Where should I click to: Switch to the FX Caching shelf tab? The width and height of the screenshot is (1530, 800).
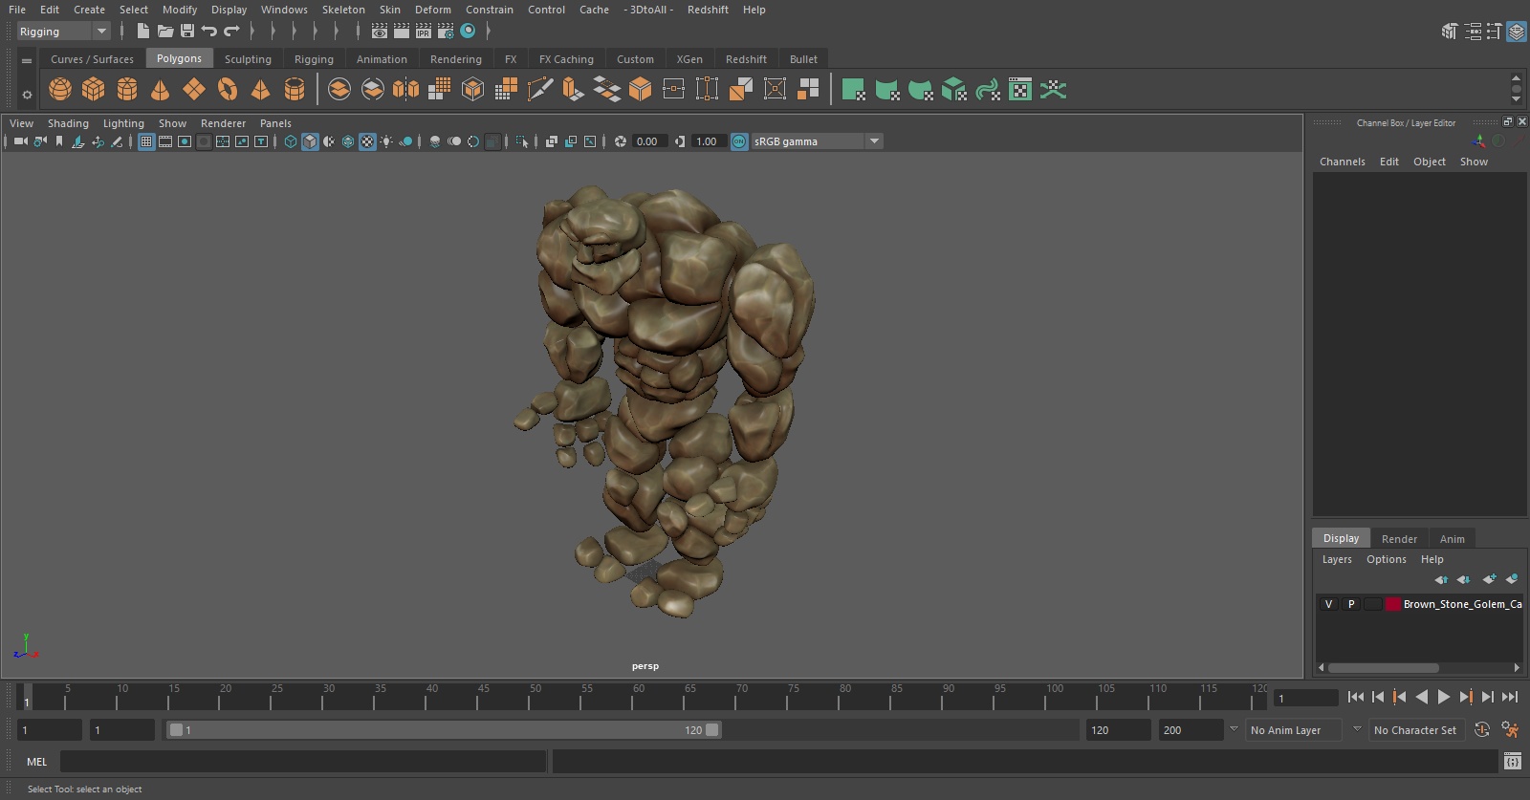(566, 59)
